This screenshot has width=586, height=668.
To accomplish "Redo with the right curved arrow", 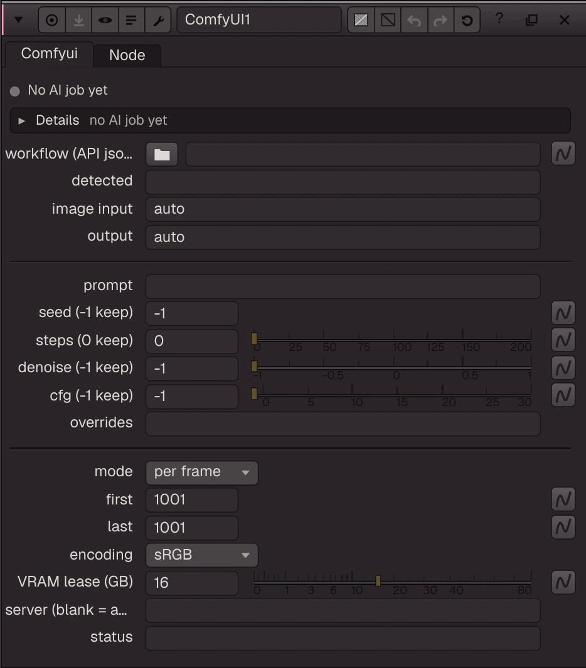I will (440, 20).
